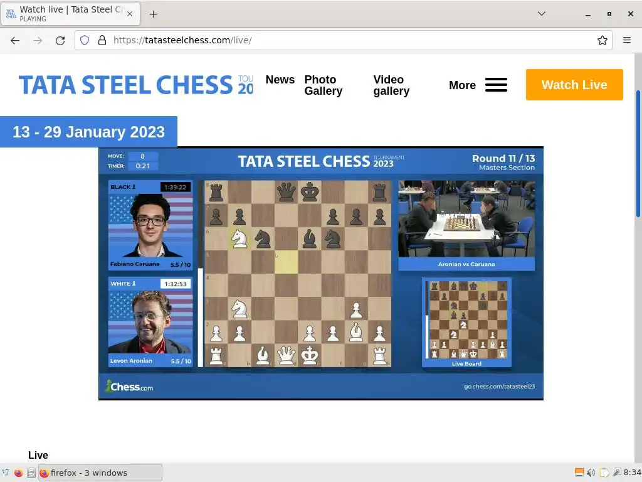Image resolution: width=642 pixels, height=482 pixels.
Task: Open the News section
Action: [280, 80]
